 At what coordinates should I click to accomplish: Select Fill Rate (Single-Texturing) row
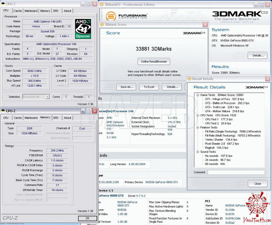point(233,132)
